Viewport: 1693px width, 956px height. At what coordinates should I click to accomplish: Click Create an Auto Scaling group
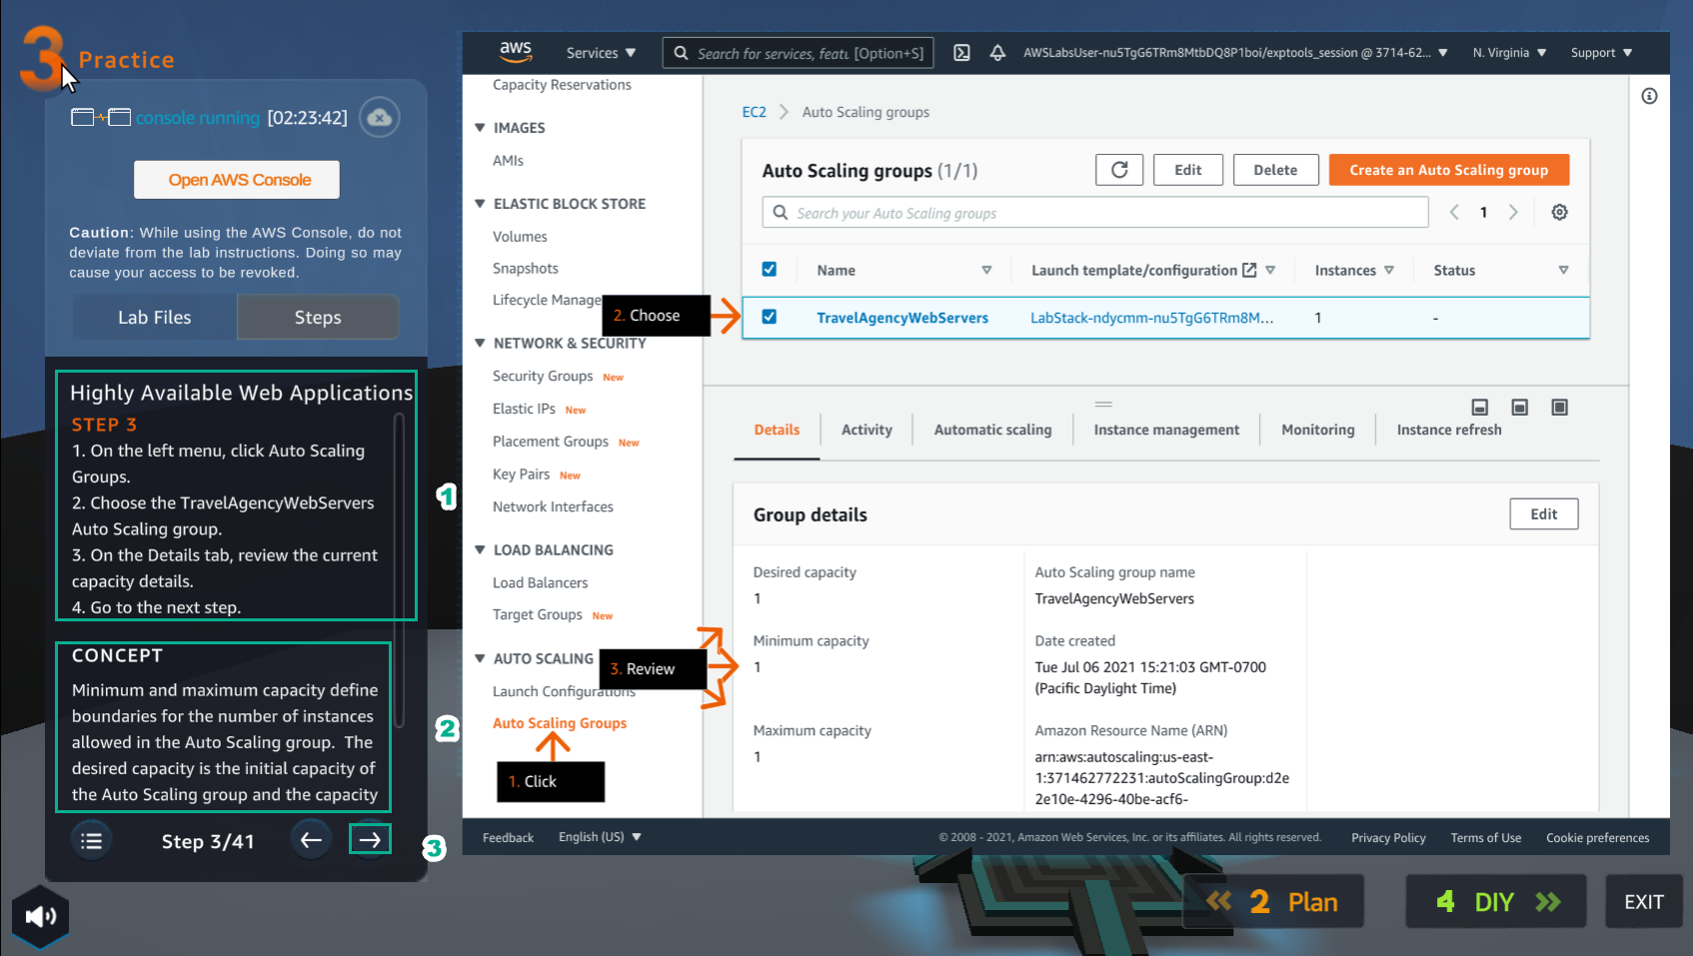pyautogui.click(x=1449, y=170)
